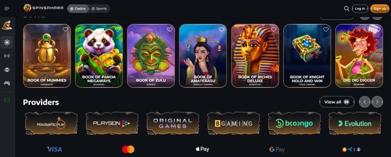Open the green live chat icon
This screenshot has width=391, height=157.
click(x=7, y=100)
